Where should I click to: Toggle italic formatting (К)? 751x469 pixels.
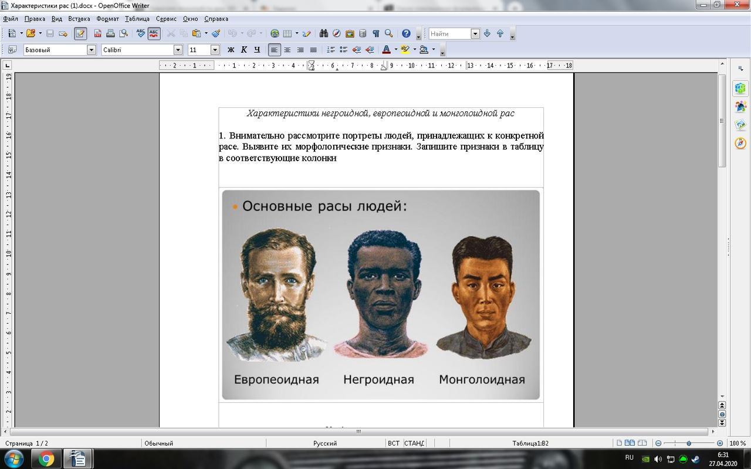pyautogui.click(x=243, y=50)
